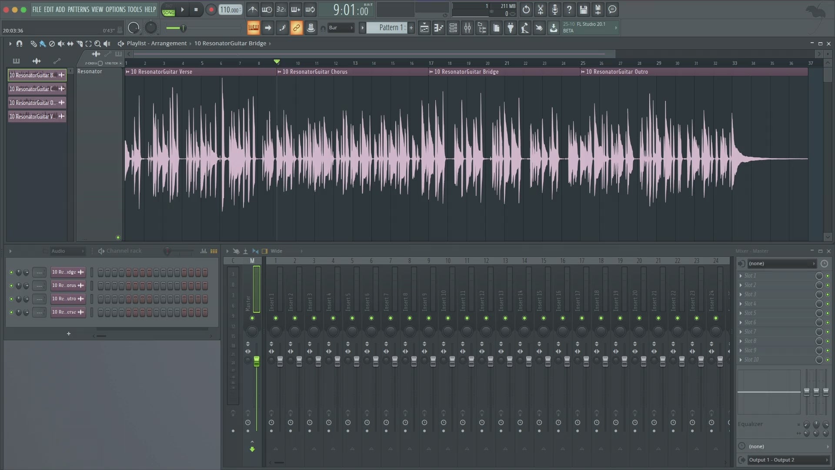The height and width of the screenshot is (470, 835).
Task: Expand Slot 3 in mixer effects
Action: [741, 295]
